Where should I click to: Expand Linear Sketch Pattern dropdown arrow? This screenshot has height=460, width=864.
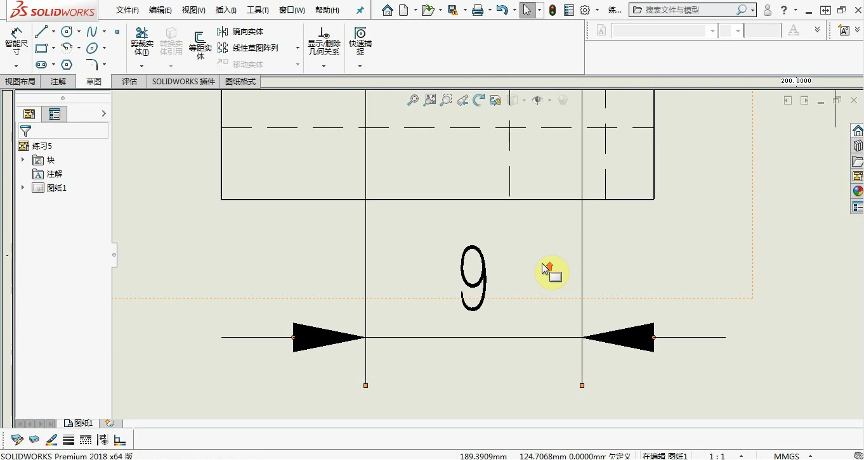click(x=298, y=48)
